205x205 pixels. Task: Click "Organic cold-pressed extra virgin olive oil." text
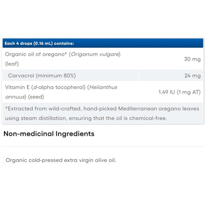click(x=61, y=160)
